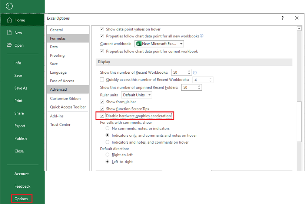Open the Formulas options category

tap(68, 38)
